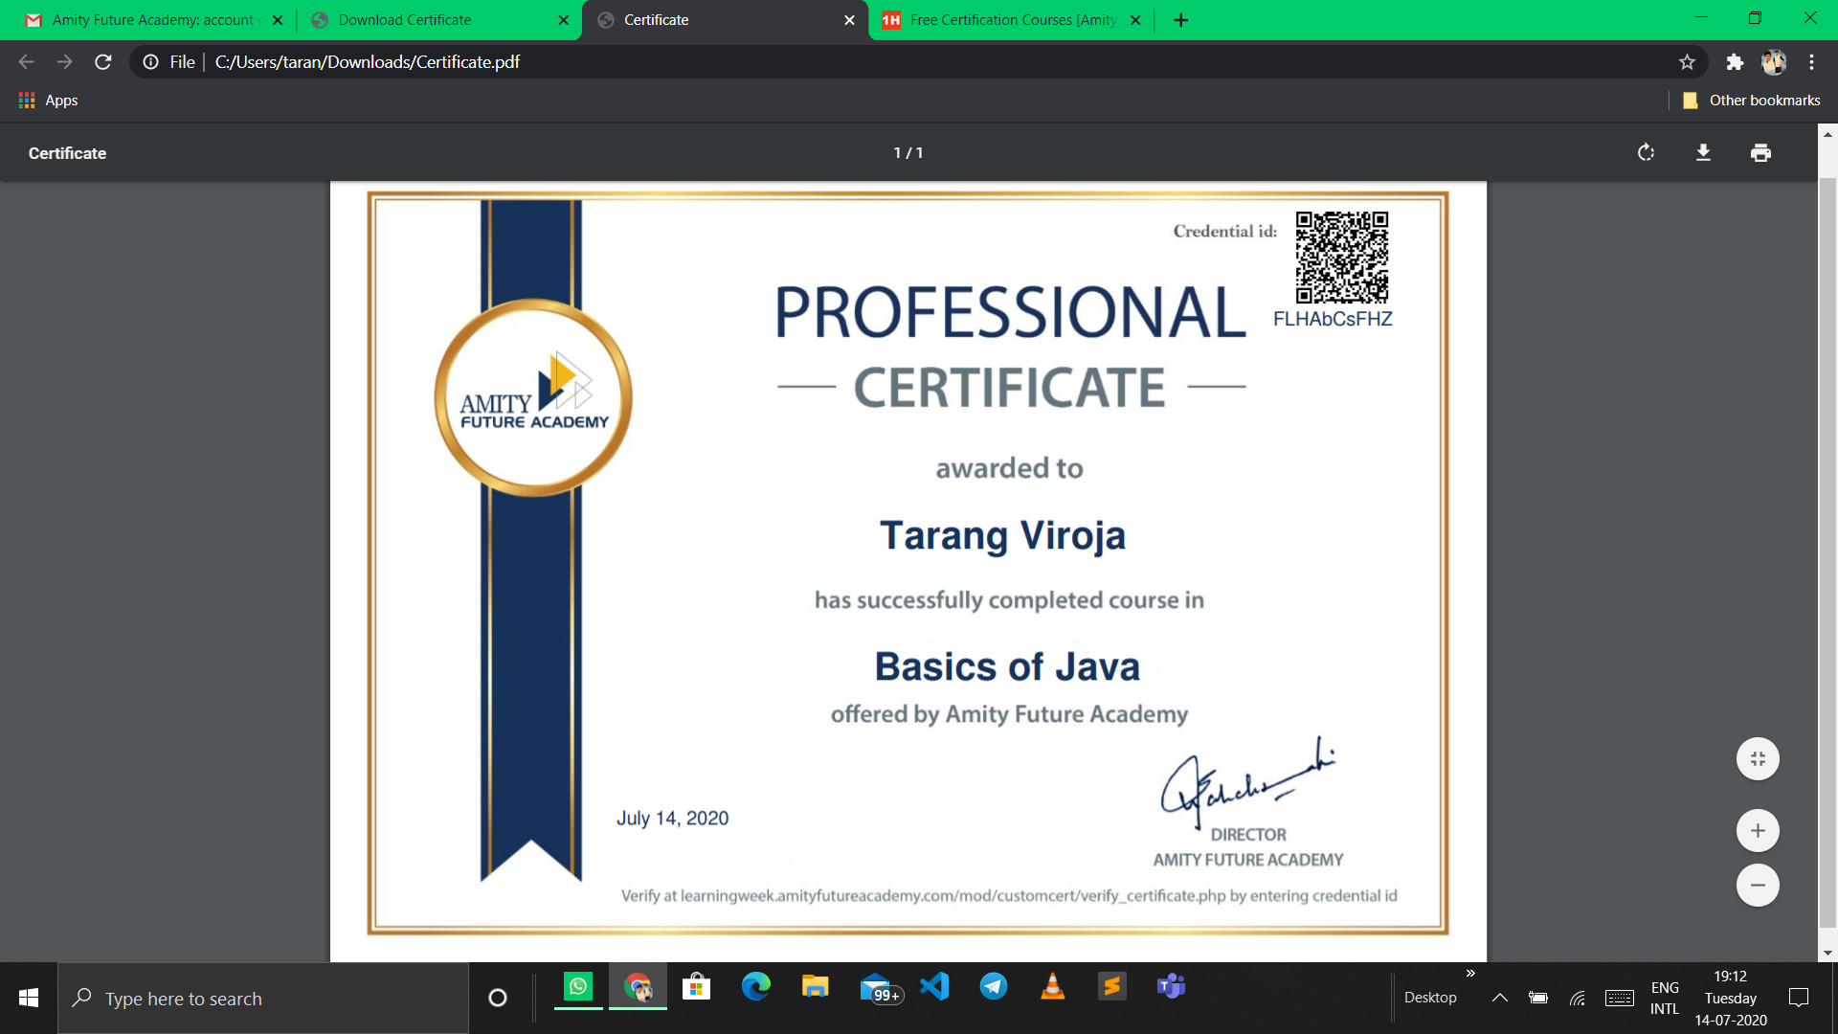Image resolution: width=1838 pixels, height=1034 pixels.
Task: Bookmark this page with star icon
Action: 1687,62
